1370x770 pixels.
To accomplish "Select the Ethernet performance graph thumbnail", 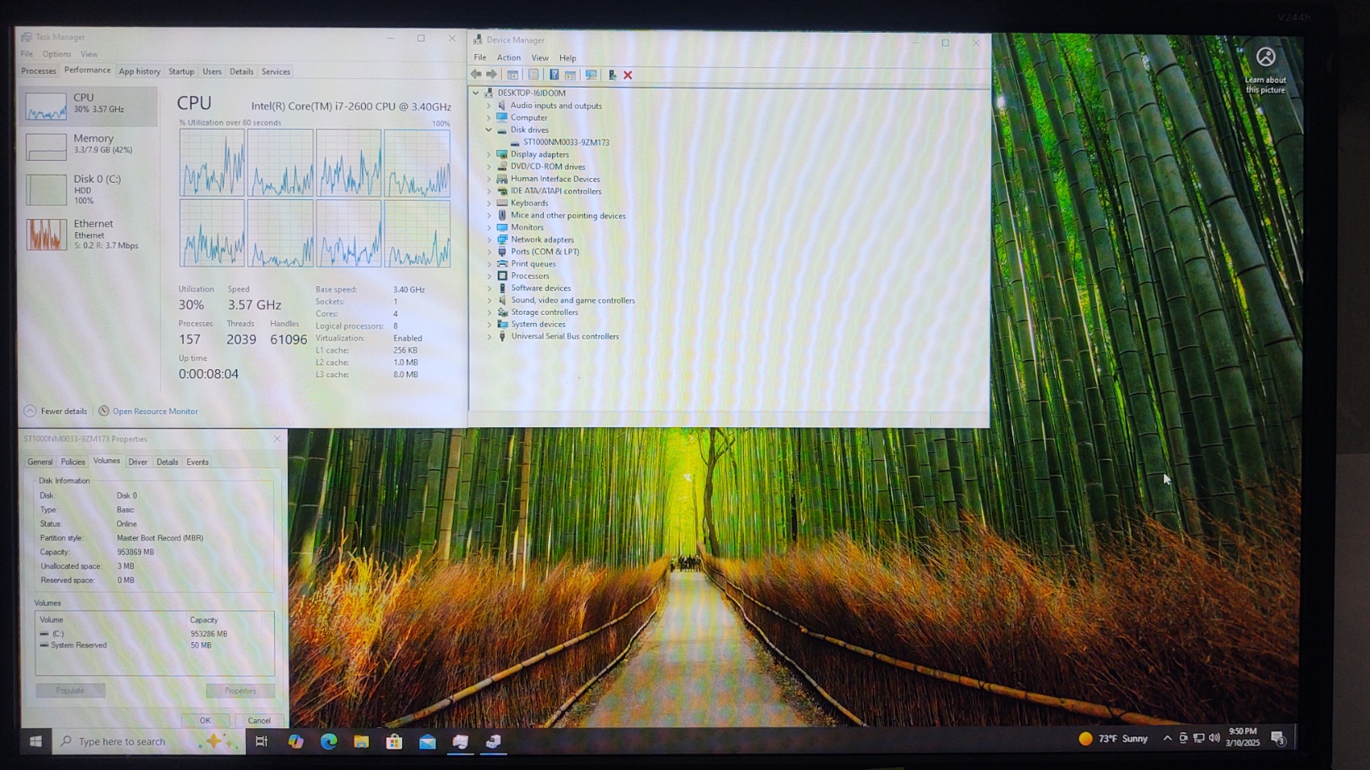I will coord(46,235).
